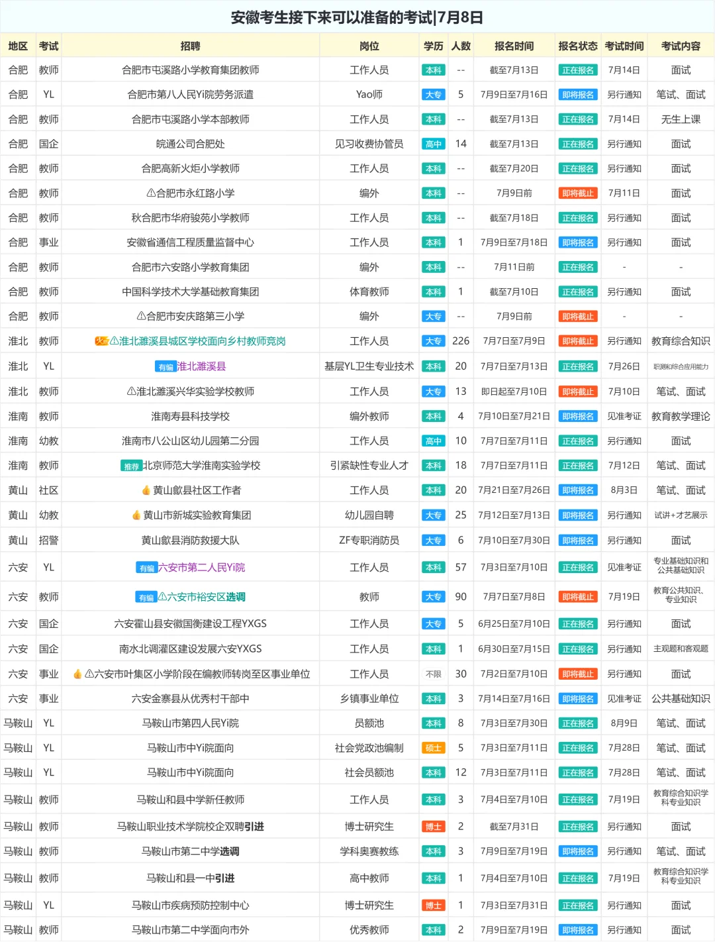Click the 不限 education tag in the 六安市叶集区小学阶段在编教师转岗 row
This screenshot has height=942, width=715.
[434, 674]
